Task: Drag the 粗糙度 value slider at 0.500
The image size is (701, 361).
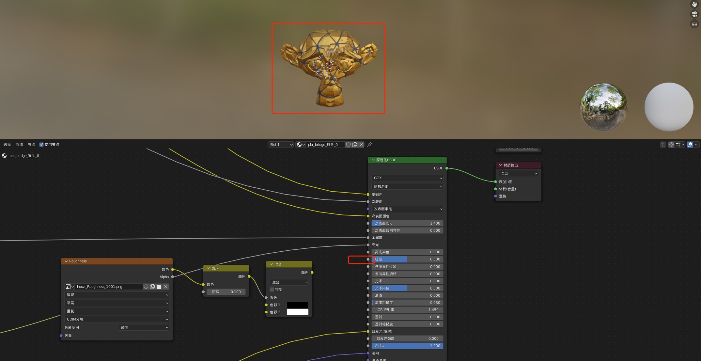Action: [407, 259]
